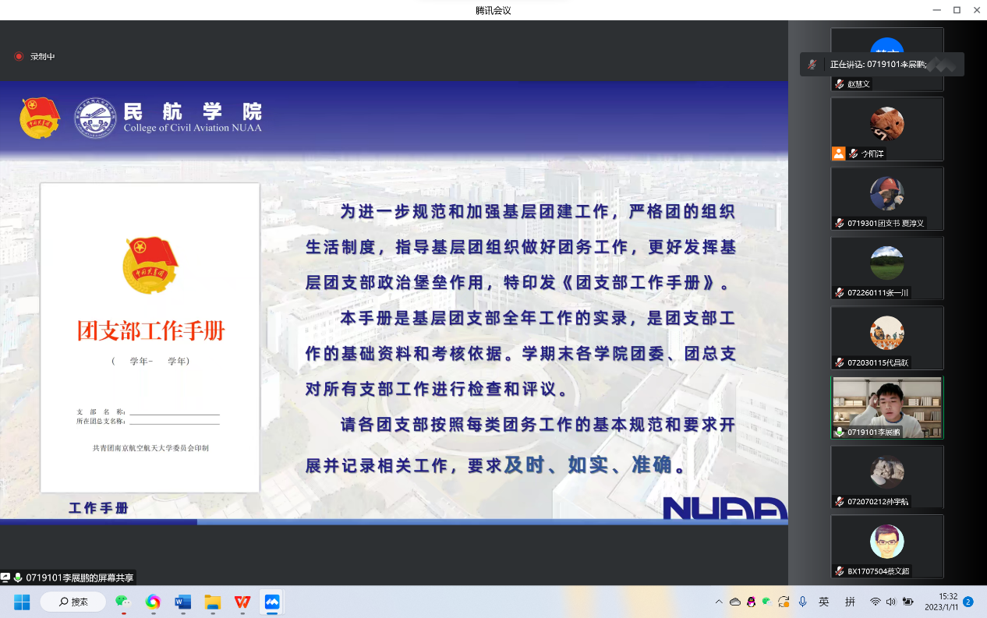Toggle the 拼 pinyin input mode
Image resolution: width=987 pixels, height=618 pixels.
[x=850, y=602]
